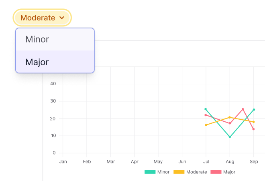Toggle Major series via legend text label
This screenshot has height=181, width=265.
(229, 172)
